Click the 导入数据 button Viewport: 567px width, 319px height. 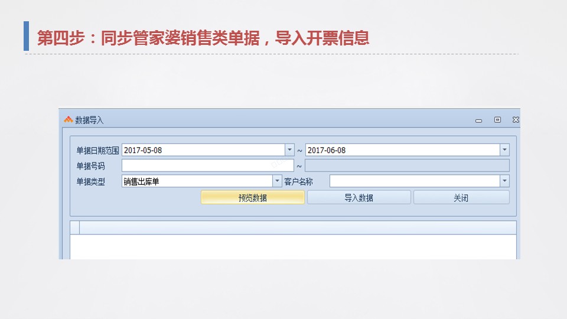point(359,197)
